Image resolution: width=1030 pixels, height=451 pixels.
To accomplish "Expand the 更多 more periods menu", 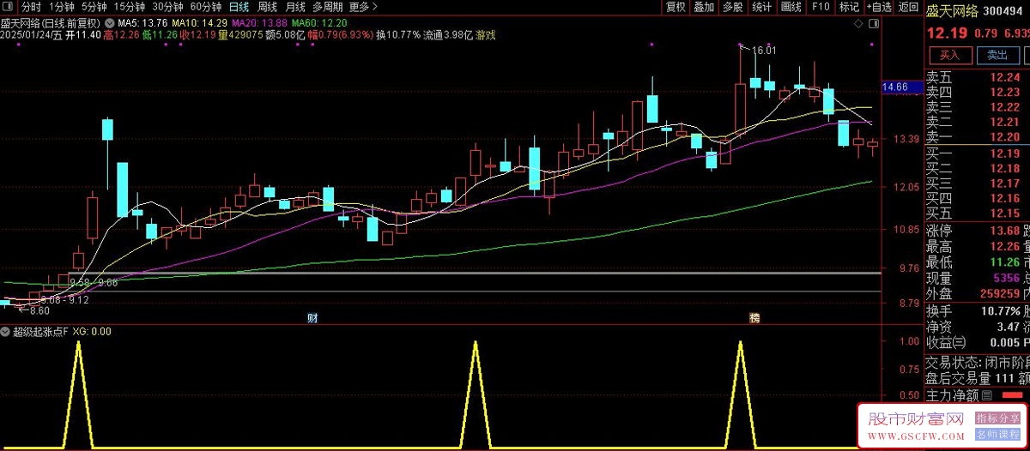I will [364, 7].
